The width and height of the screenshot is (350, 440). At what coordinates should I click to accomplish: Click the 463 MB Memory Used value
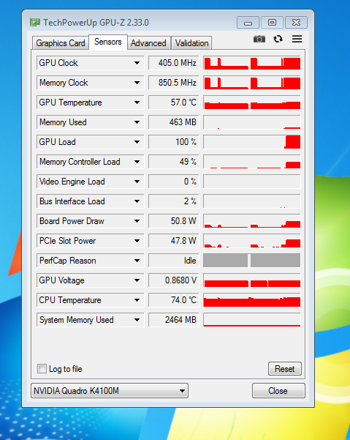click(x=174, y=122)
